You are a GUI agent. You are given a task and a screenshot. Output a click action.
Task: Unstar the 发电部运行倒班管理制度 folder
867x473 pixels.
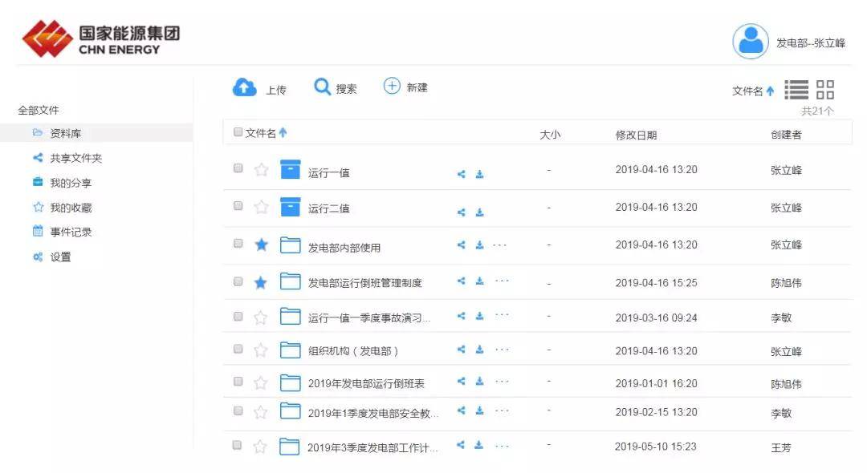260,281
